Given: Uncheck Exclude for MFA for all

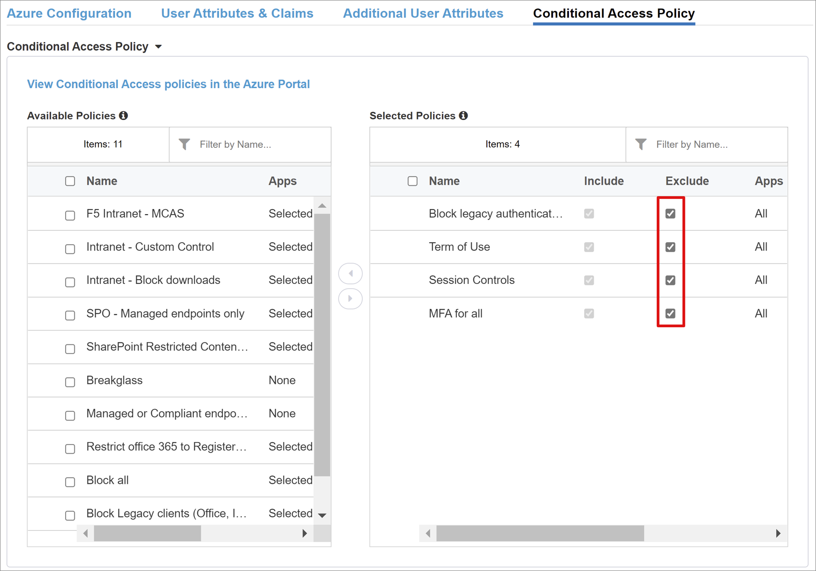Looking at the screenshot, I should point(671,313).
